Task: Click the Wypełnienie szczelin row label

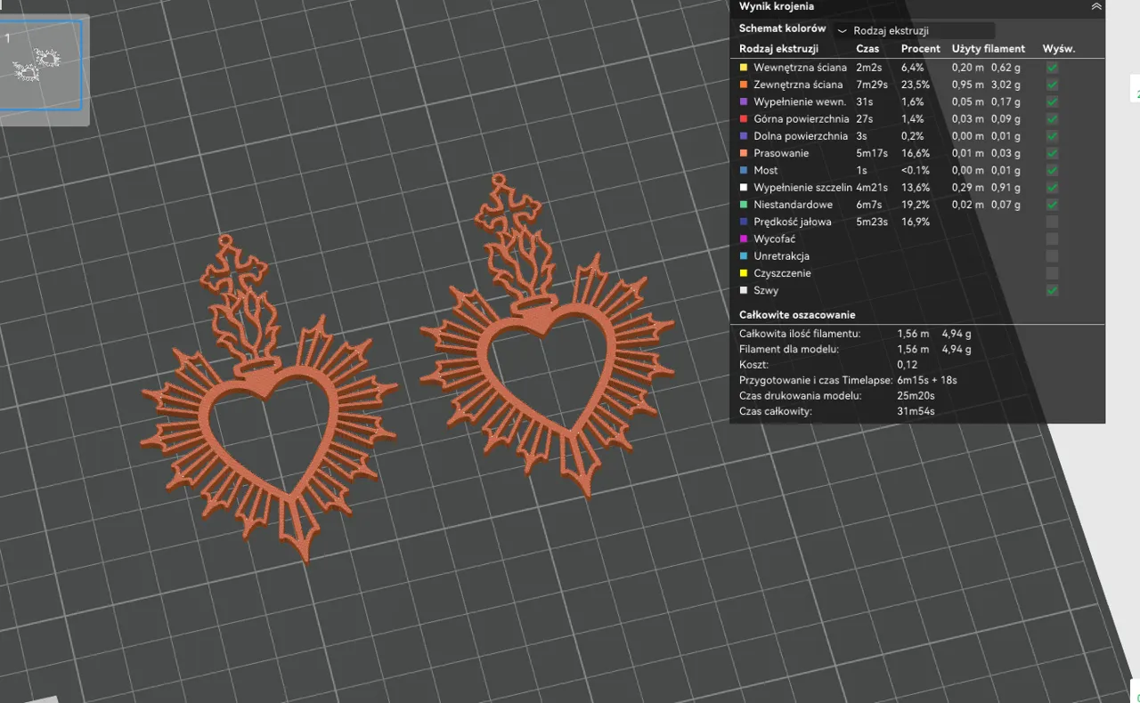Action: [x=802, y=187]
